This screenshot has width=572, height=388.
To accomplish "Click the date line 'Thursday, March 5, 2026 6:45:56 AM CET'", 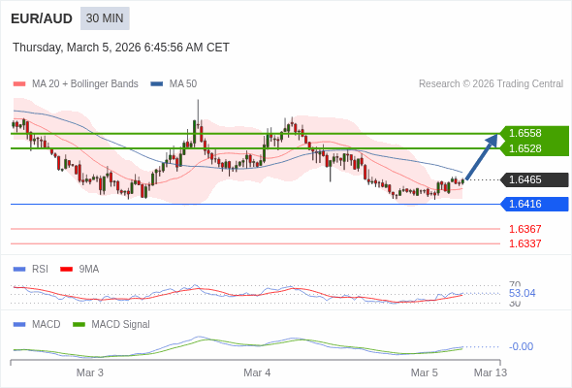I will [121, 48].
